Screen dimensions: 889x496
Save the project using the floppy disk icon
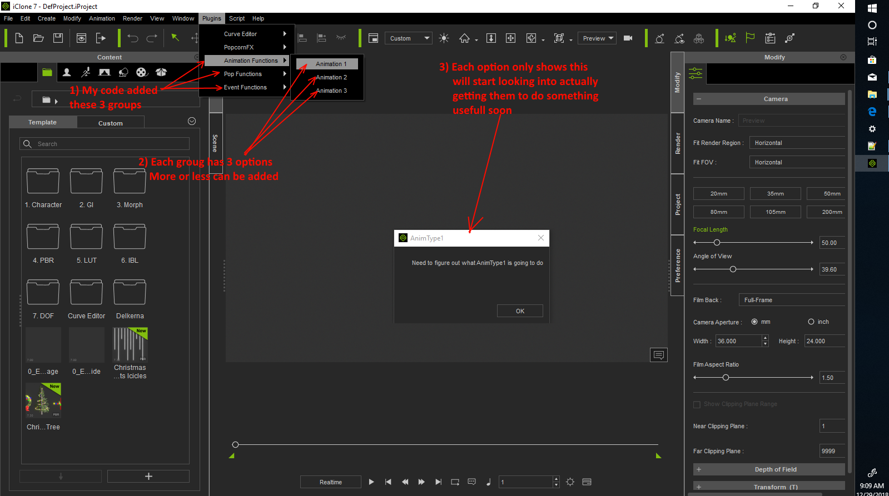(x=58, y=38)
